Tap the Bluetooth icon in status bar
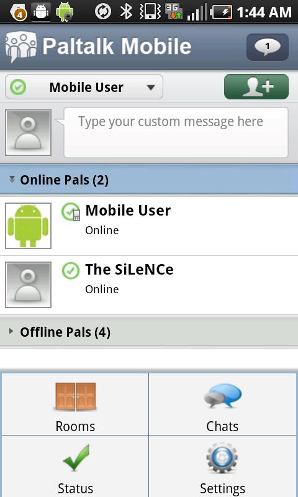 coord(127,12)
